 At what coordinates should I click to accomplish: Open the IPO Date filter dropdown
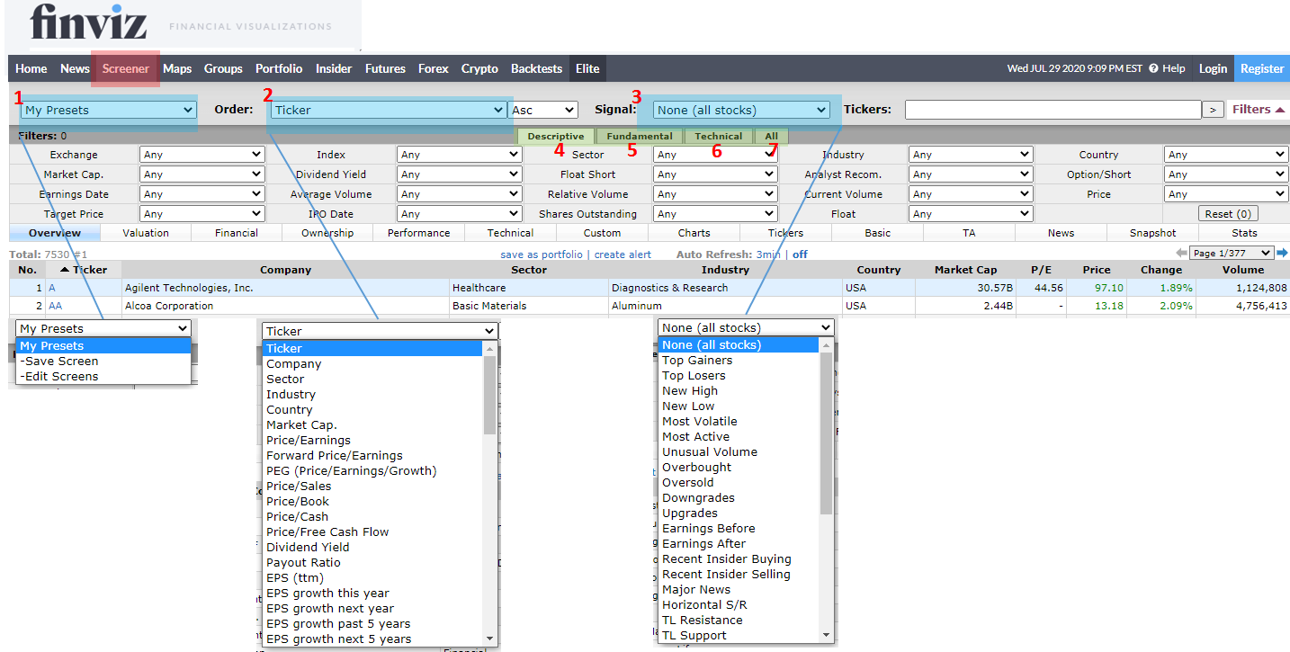(459, 214)
